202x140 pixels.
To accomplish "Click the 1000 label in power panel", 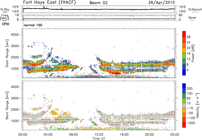I will 15,68.
